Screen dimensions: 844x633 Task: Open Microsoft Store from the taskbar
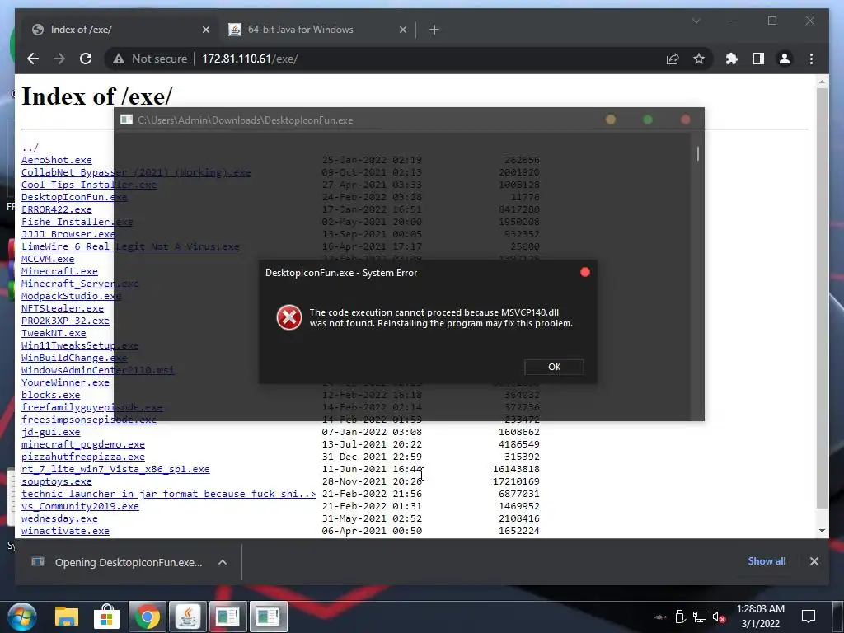point(106,617)
